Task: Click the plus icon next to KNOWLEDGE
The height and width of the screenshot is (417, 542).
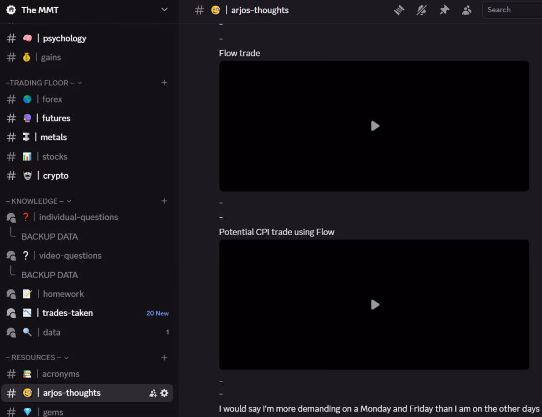Action: pos(164,201)
